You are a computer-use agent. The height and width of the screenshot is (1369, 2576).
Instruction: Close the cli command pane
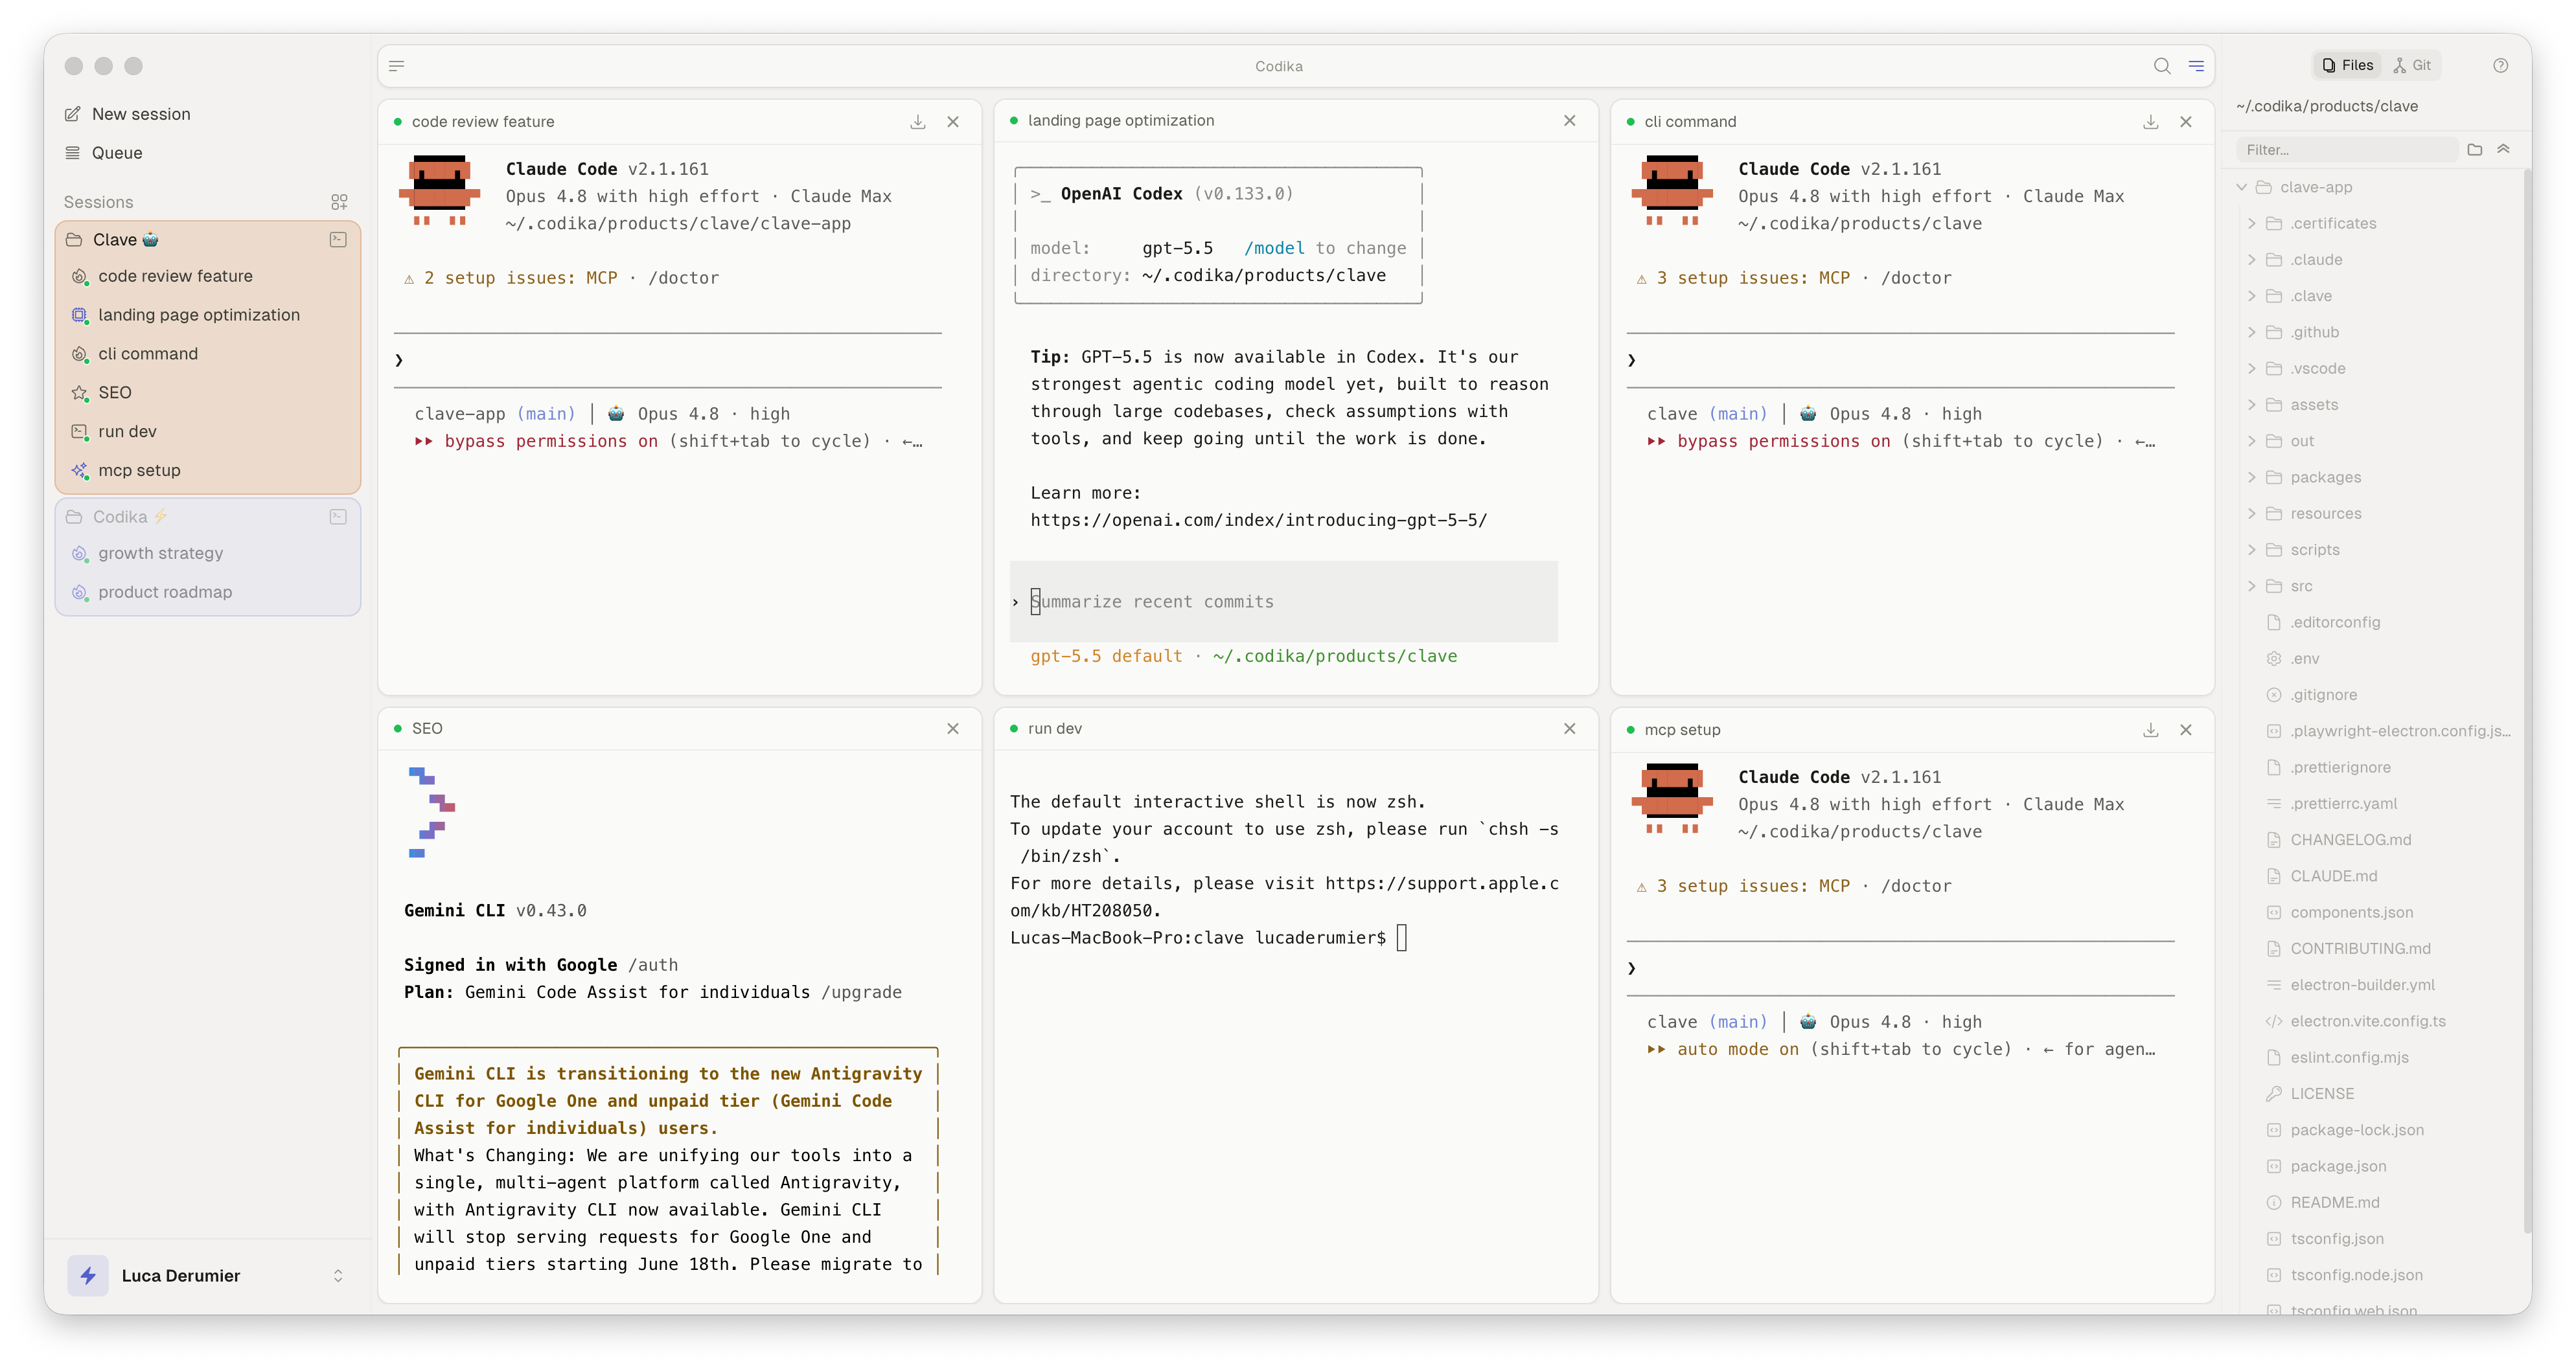pyautogui.click(x=2186, y=122)
